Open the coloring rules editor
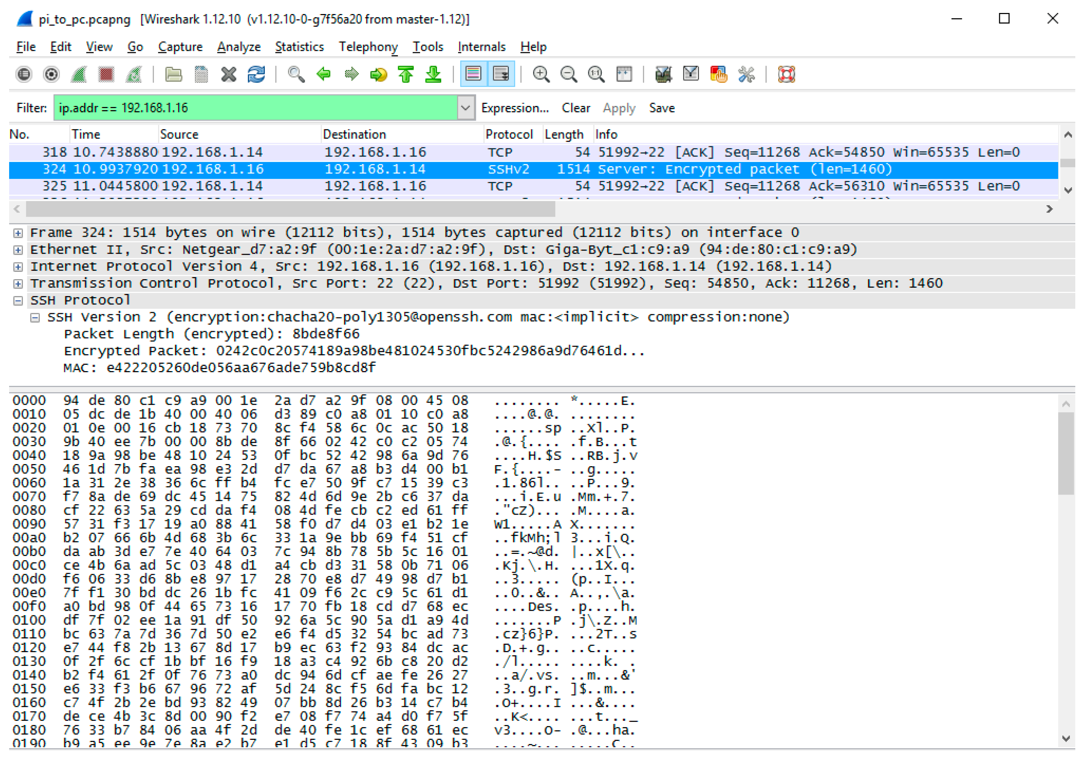Image resolution: width=1083 pixels, height=757 pixels. click(718, 74)
